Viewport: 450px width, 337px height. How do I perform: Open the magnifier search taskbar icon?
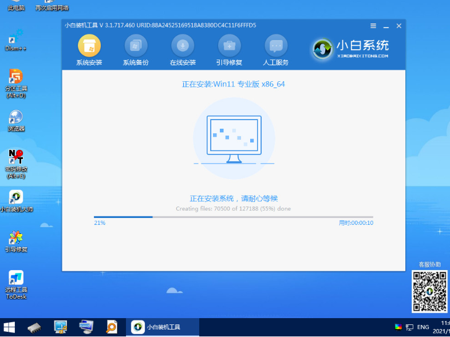click(111, 327)
